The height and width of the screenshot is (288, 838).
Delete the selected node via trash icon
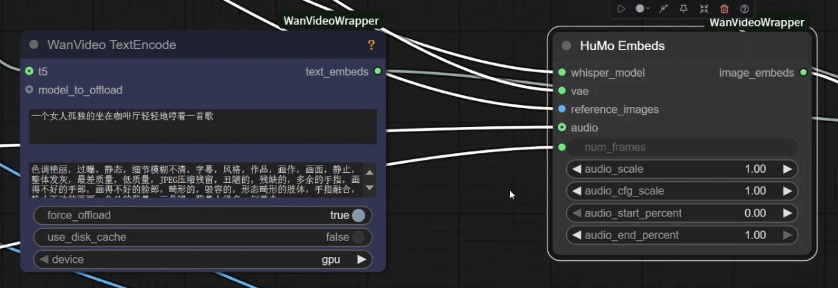pyautogui.click(x=724, y=9)
